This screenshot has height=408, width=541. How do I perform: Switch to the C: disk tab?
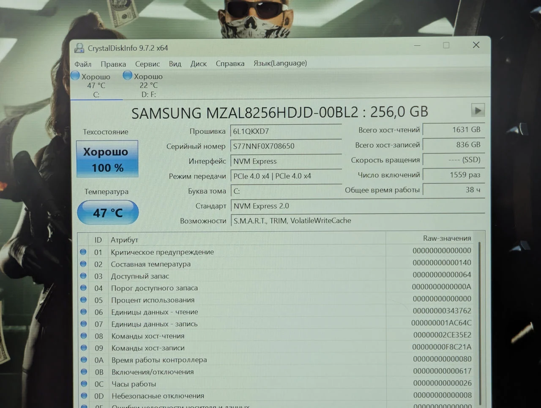pos(96,85)
